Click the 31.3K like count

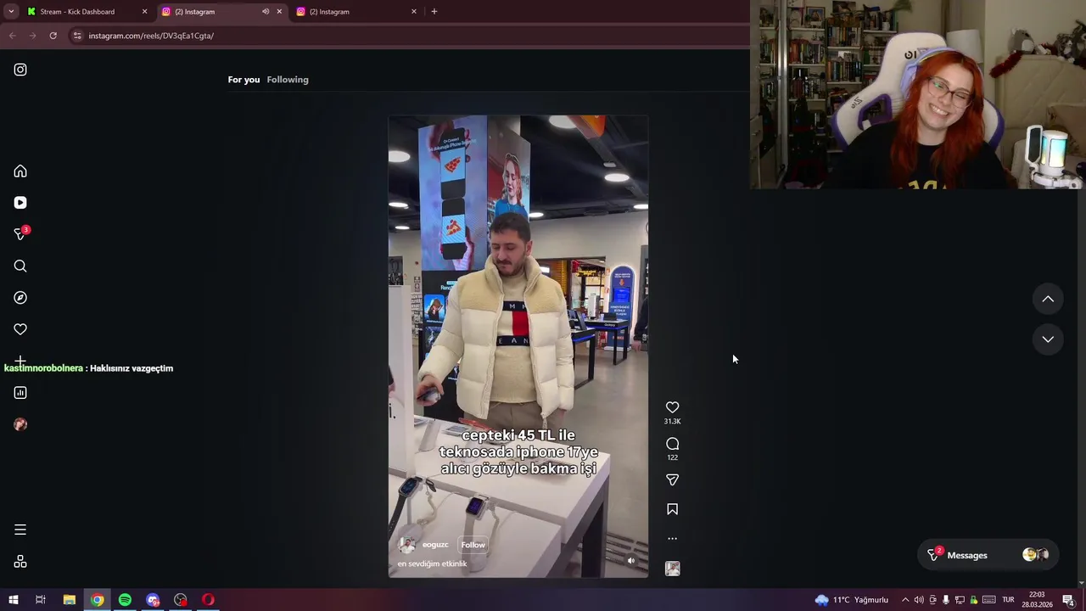[672, 422]
